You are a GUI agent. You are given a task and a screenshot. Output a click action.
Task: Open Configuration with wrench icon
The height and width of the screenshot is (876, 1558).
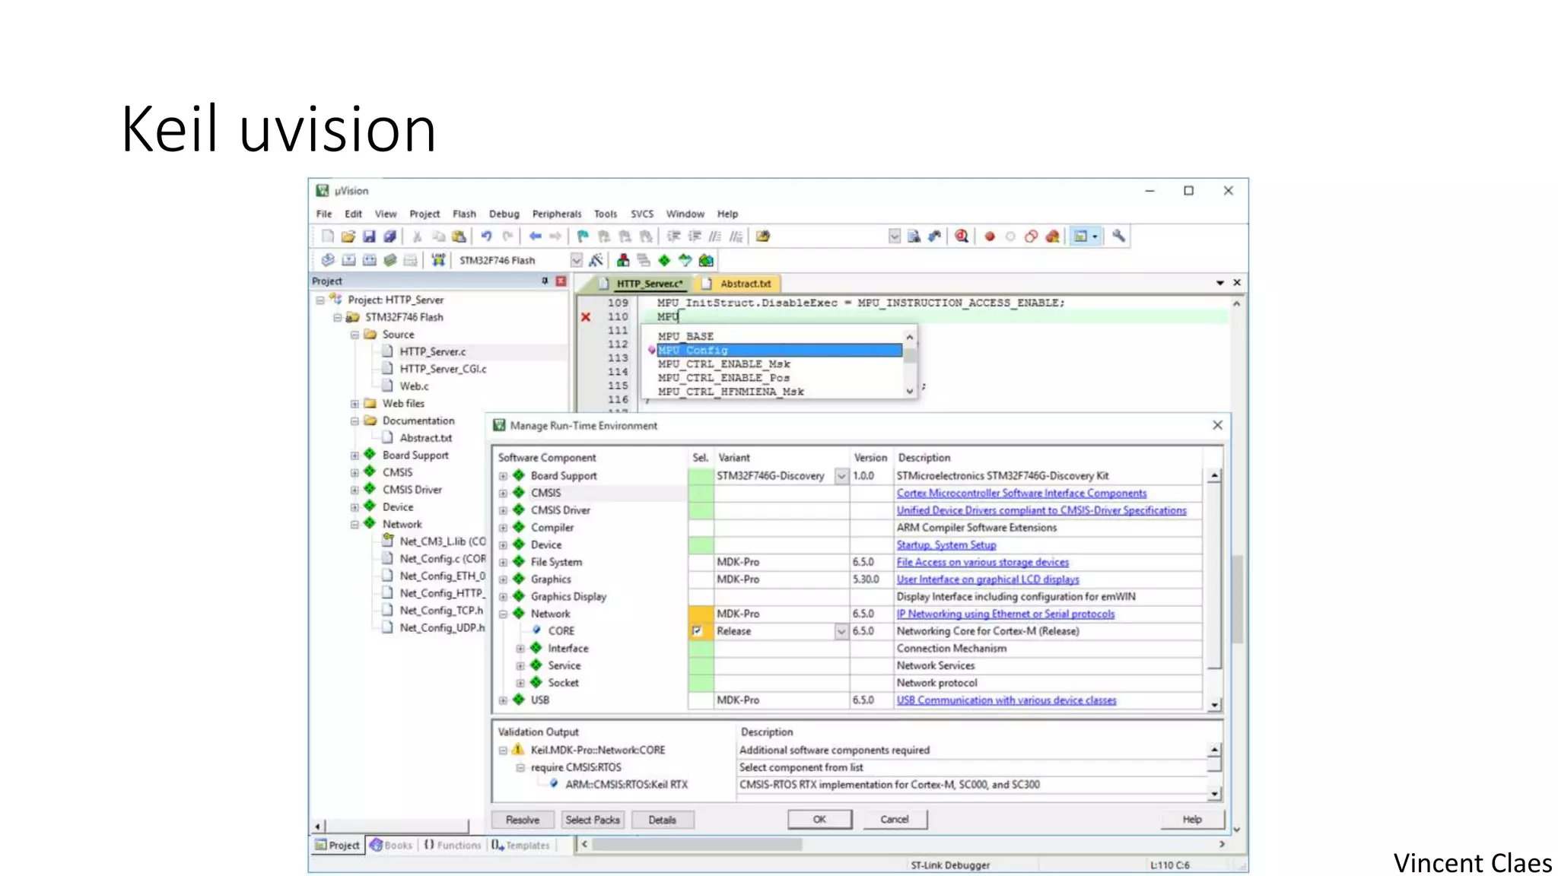point(1118,236)
